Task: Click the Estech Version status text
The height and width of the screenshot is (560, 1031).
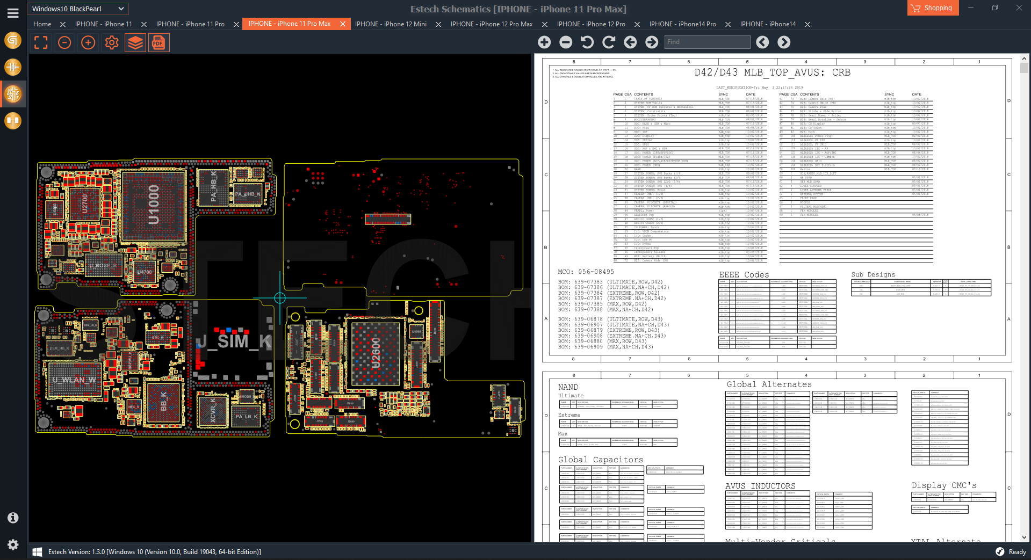Action: [155, 552]
